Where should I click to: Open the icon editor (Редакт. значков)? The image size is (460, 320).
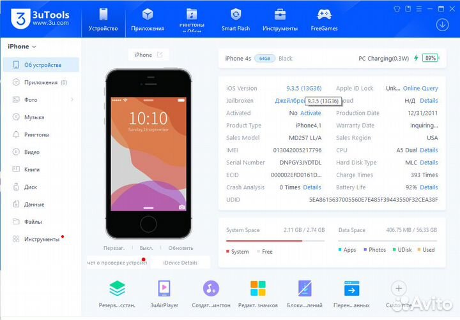258,294
